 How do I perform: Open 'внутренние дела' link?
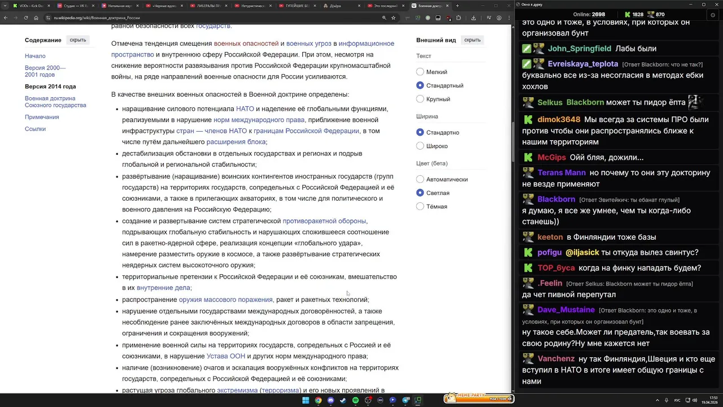point(163,288)
